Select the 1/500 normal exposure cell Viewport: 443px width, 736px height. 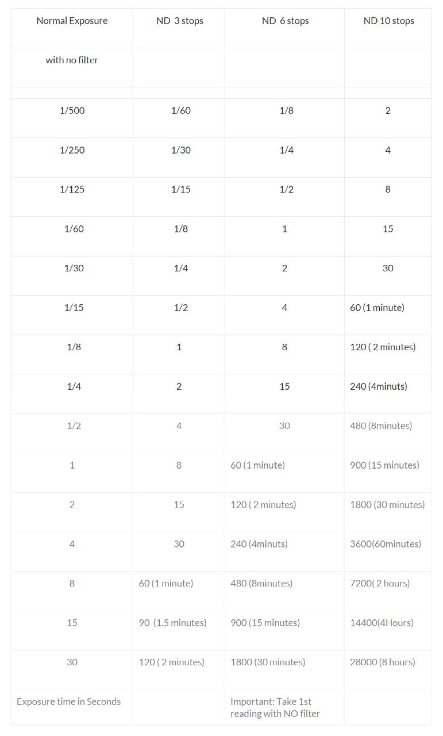pos(72,110)
